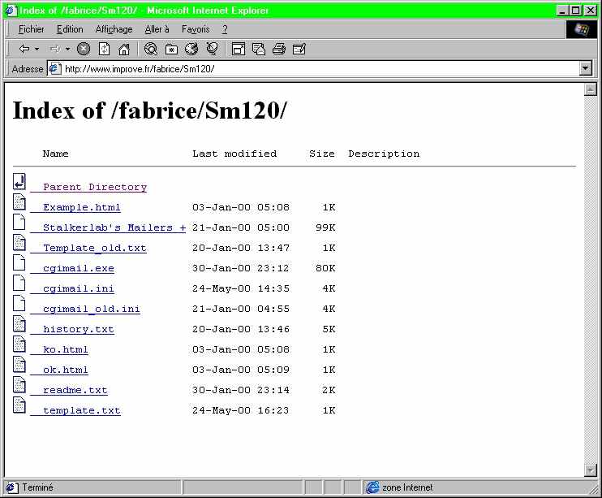Click the Parent Directory back-arrow icon

coord(19,181)
